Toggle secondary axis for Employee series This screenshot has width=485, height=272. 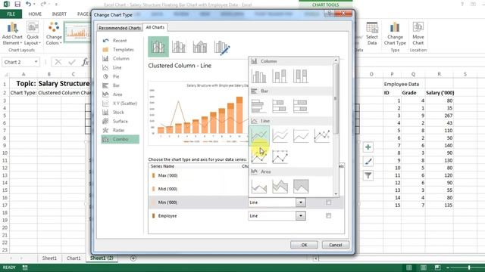(328, 216)
